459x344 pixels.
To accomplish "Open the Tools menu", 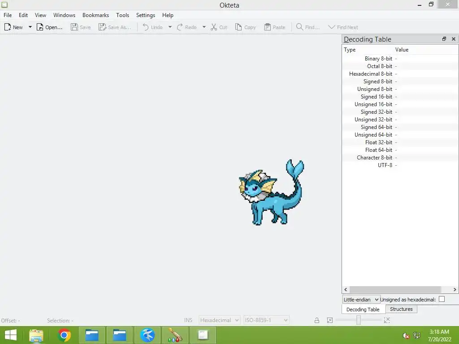I will pyautogui.click(x=122, y=15).
